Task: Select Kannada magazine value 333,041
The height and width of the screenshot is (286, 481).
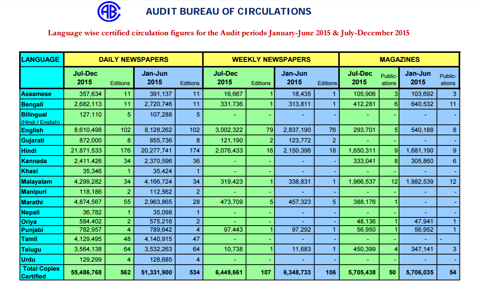Action: (364, 161)
